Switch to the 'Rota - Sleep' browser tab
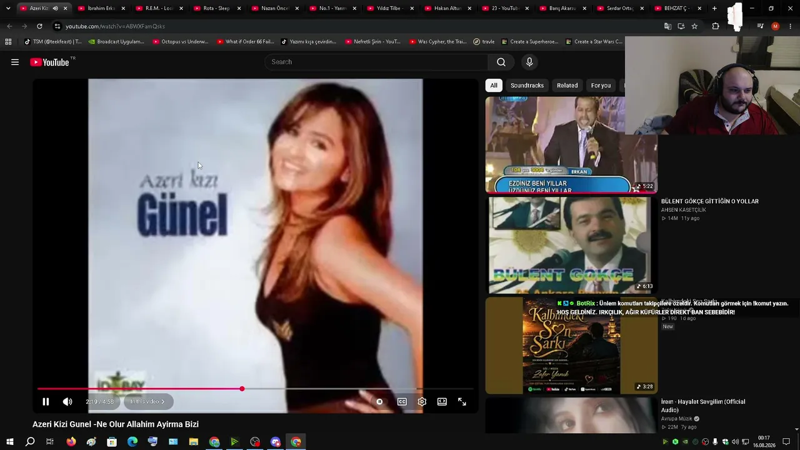 [x=217, y=8]
